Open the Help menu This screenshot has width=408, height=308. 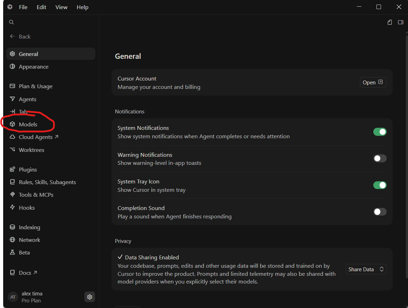[x=82, y=7]
